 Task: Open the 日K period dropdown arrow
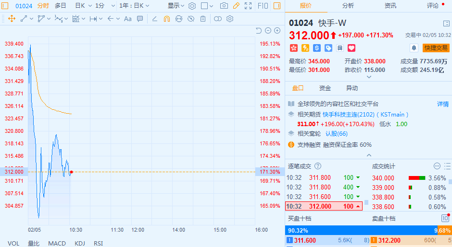coord(90,6)
